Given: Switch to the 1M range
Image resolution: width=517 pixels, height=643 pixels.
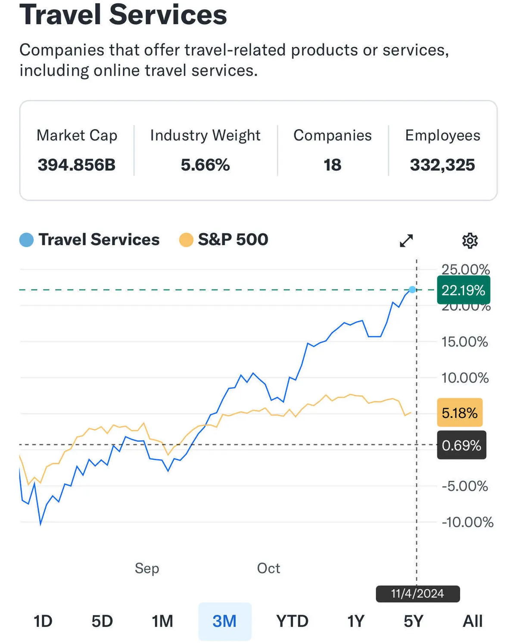Looking at the screenshot, I should point(162,621).
